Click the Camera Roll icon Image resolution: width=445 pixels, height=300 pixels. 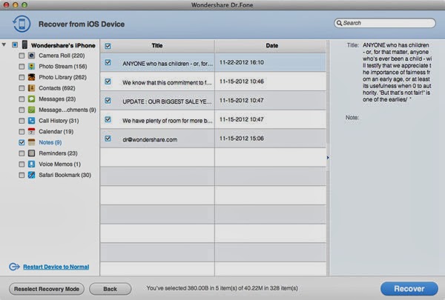(31, 56)
